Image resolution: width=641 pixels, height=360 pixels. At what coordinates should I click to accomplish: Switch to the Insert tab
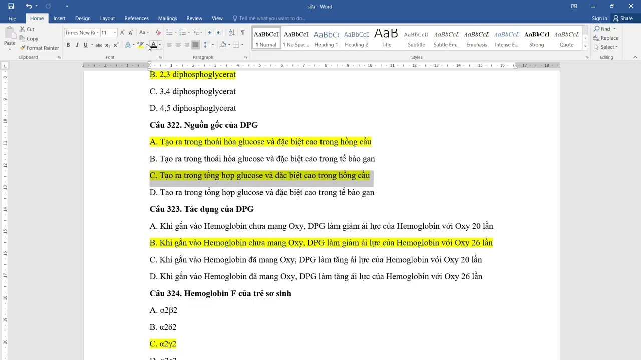[x=59, y=18]
